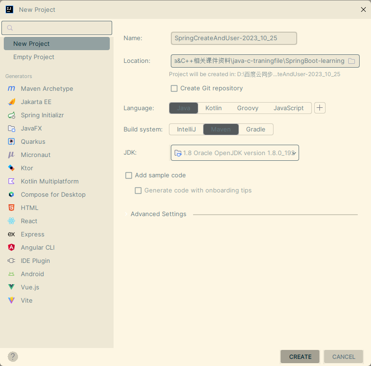The width and height of the screenshot is (371, 366).
Task: Close the New Project dialog
Action: pyautogui.click(x=363, y=9)
